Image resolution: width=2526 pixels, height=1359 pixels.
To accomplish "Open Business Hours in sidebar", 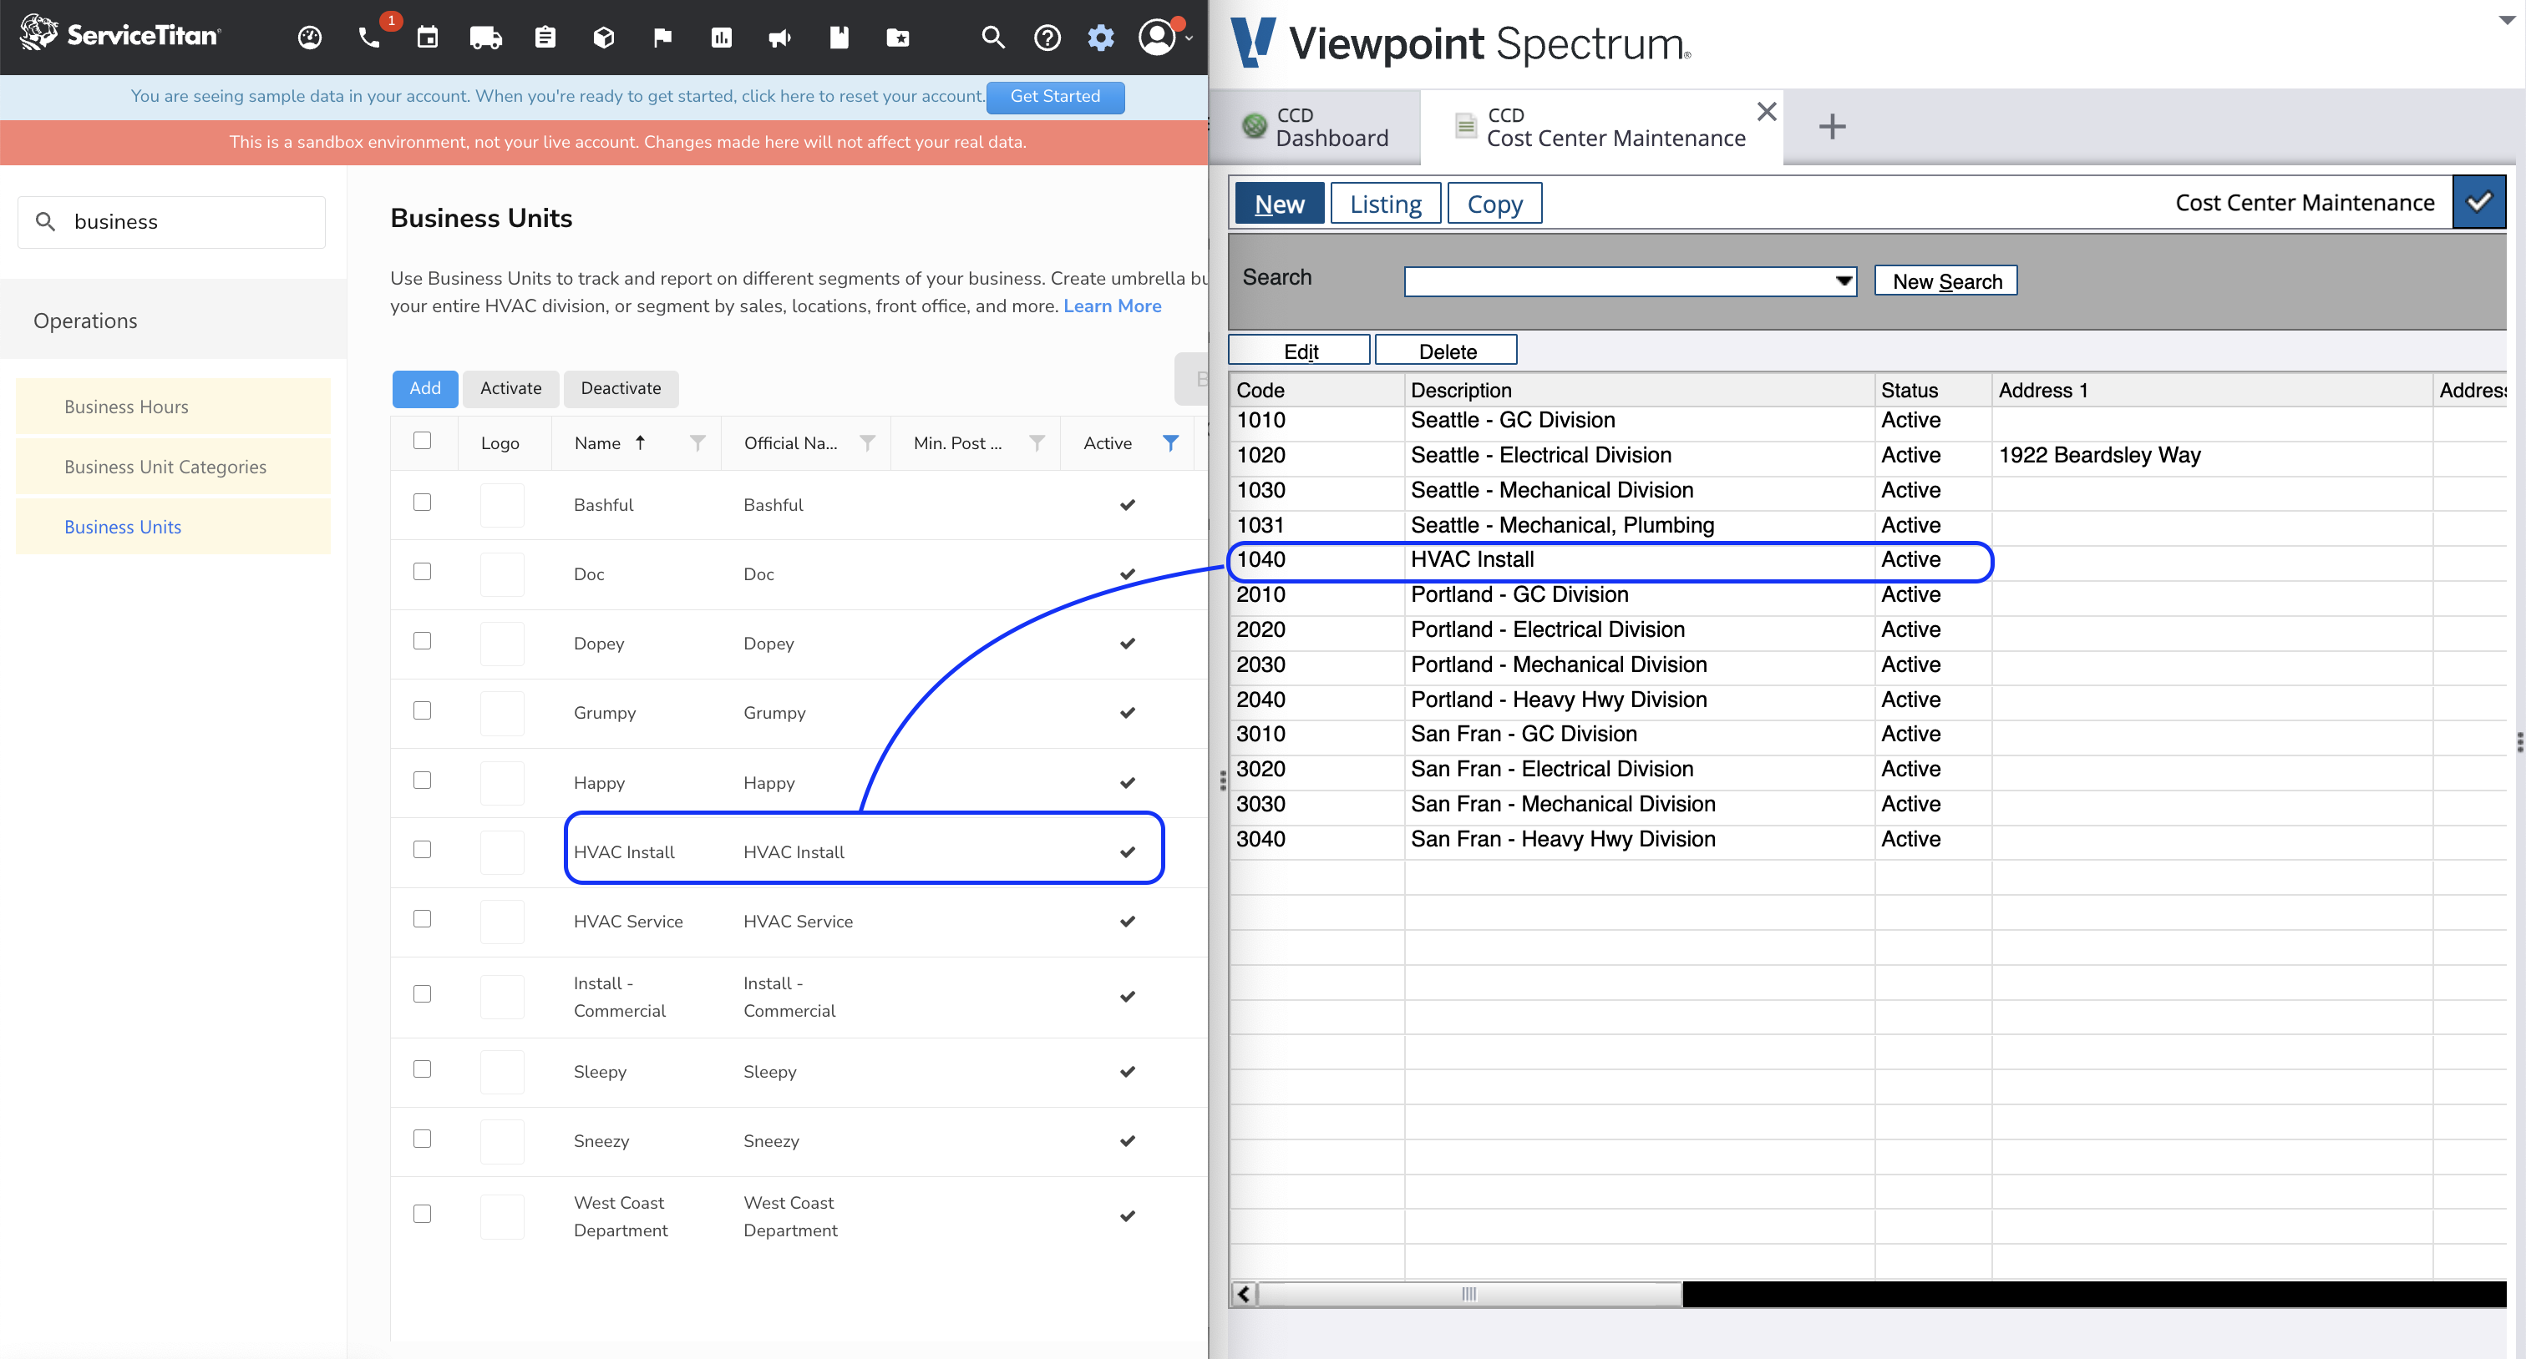I will (x=174, y=407).
